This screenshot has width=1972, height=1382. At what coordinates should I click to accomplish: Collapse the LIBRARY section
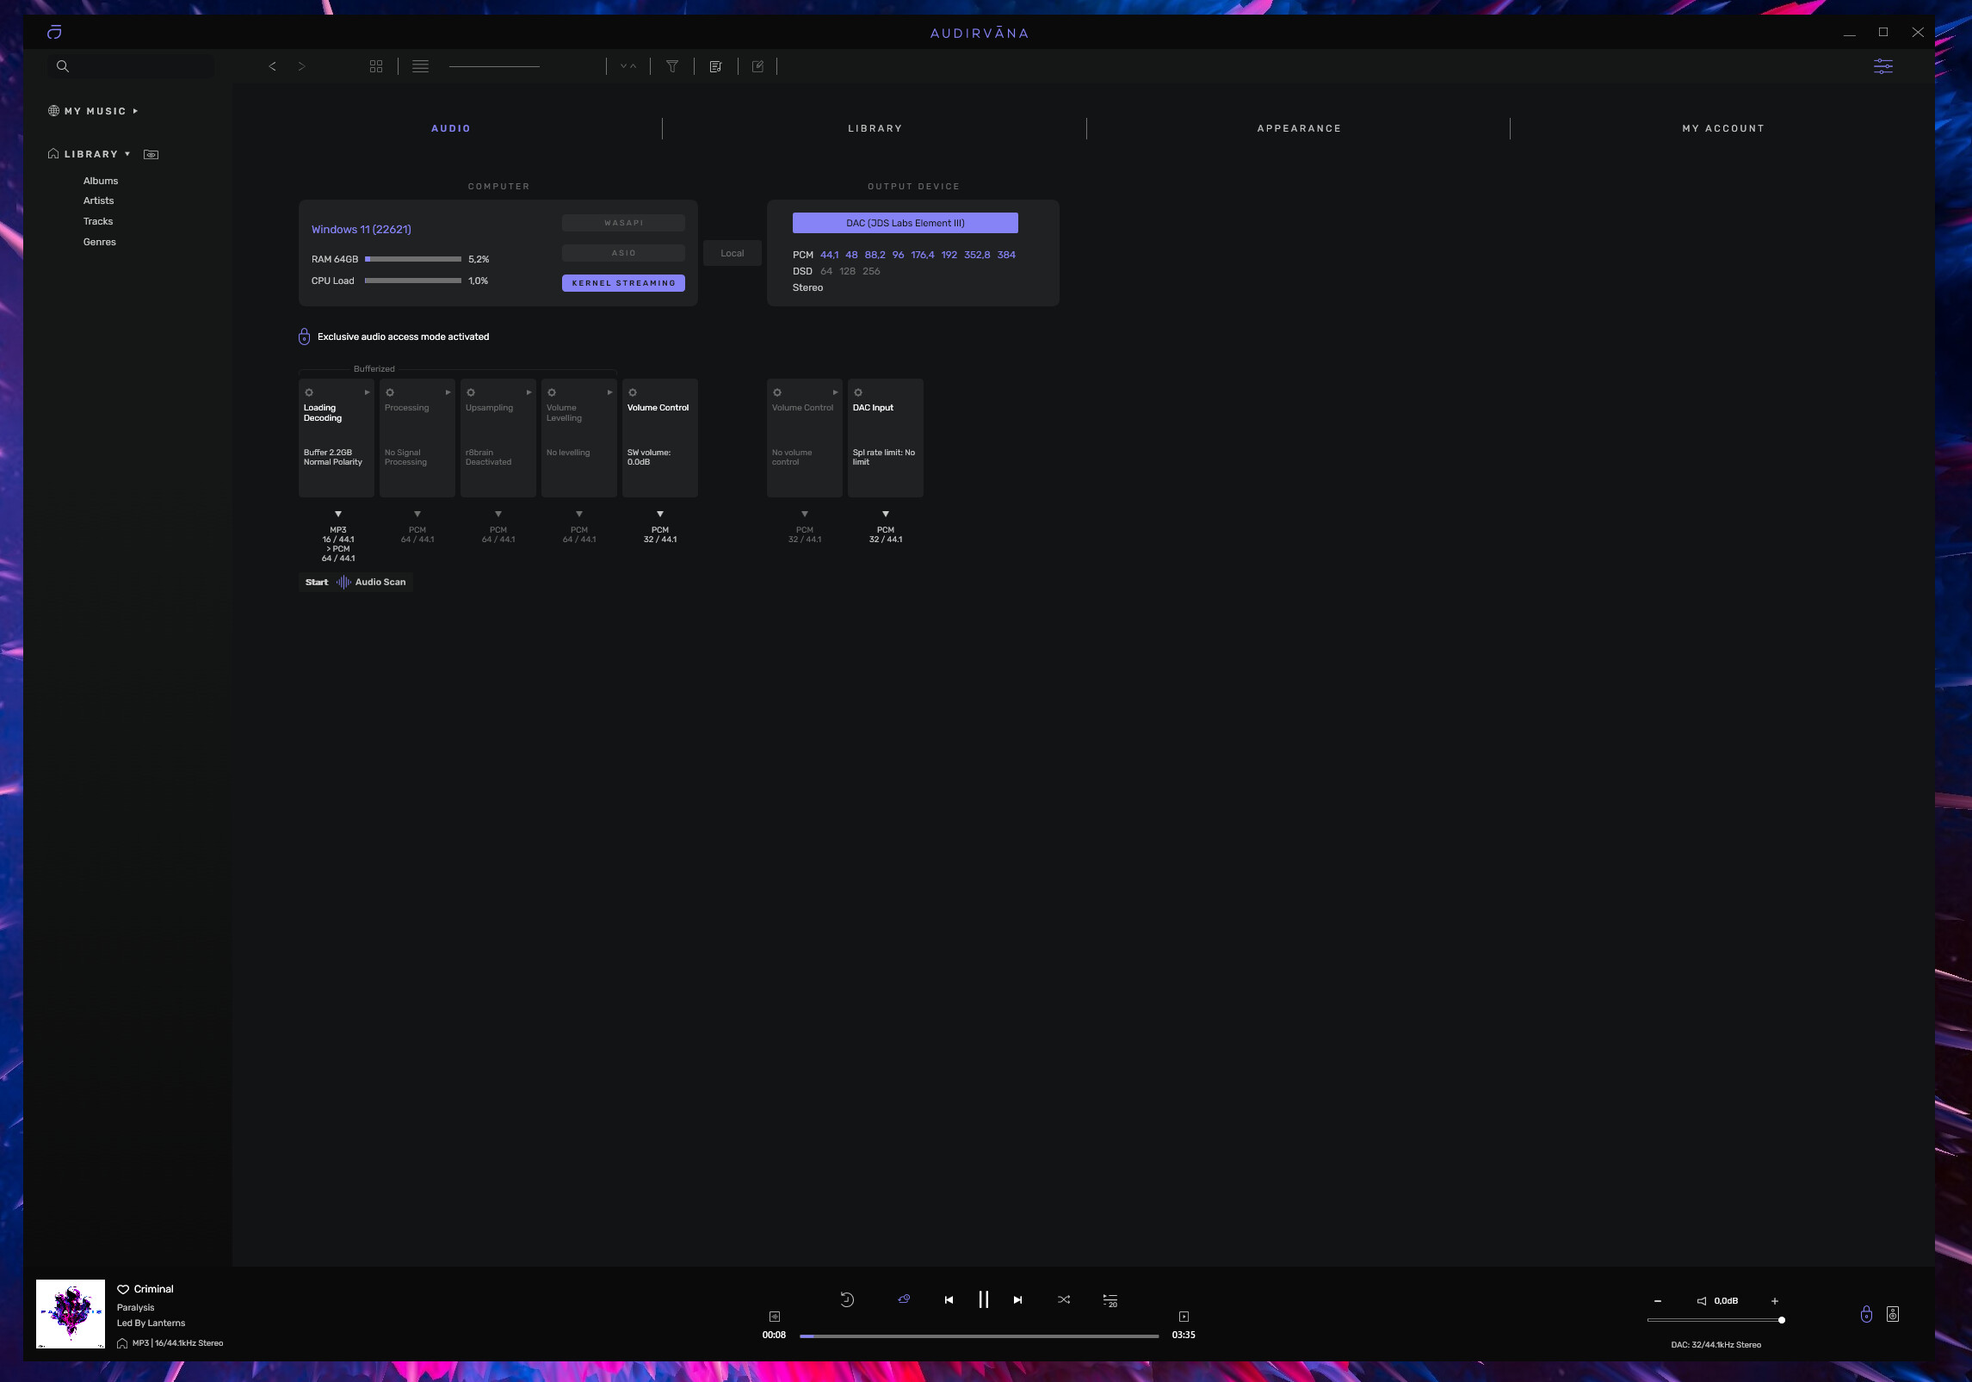[127, 154]
